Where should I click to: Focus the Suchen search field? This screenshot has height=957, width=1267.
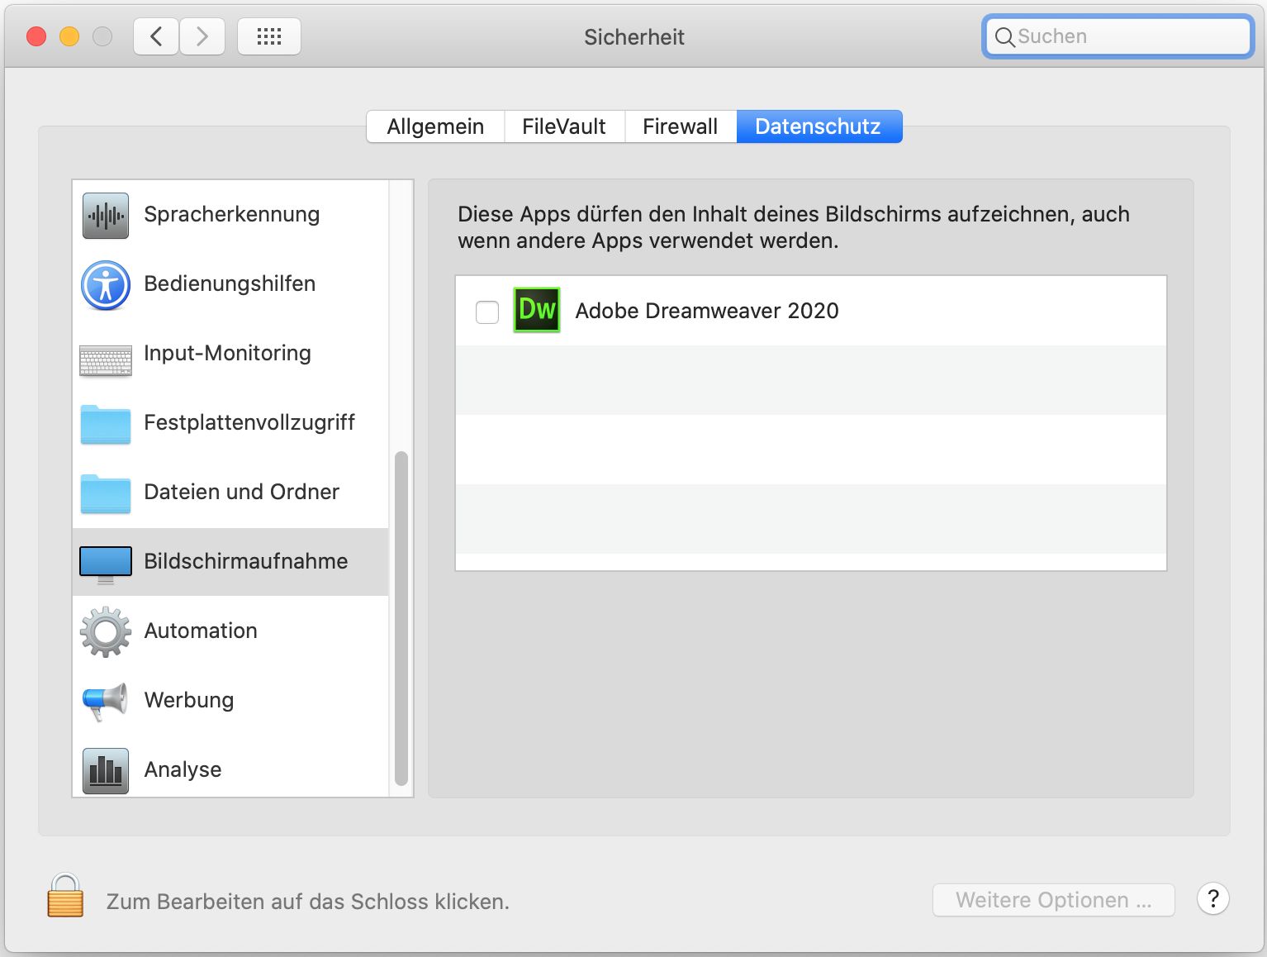click(x=1118, y=36)
